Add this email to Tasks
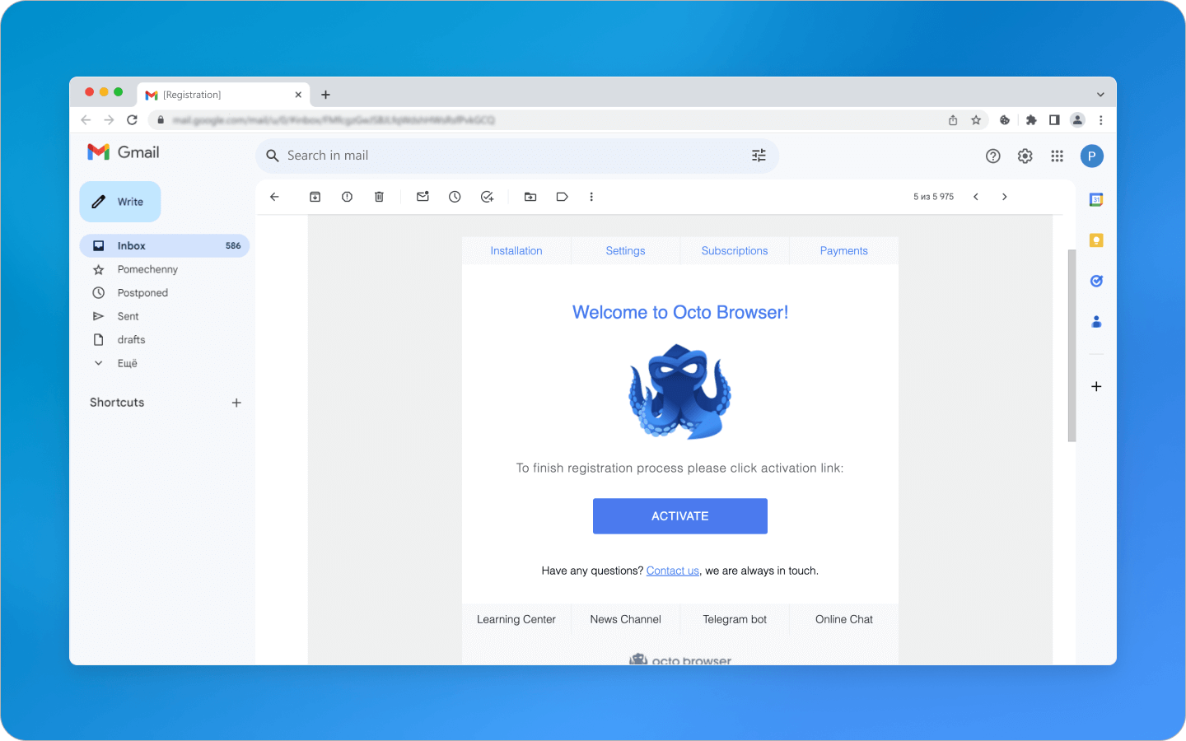 pyautogui.click(x=487, y=197)
